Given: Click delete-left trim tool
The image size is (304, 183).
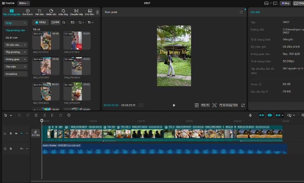Looking at the screenshot, I should pos(44,115).
